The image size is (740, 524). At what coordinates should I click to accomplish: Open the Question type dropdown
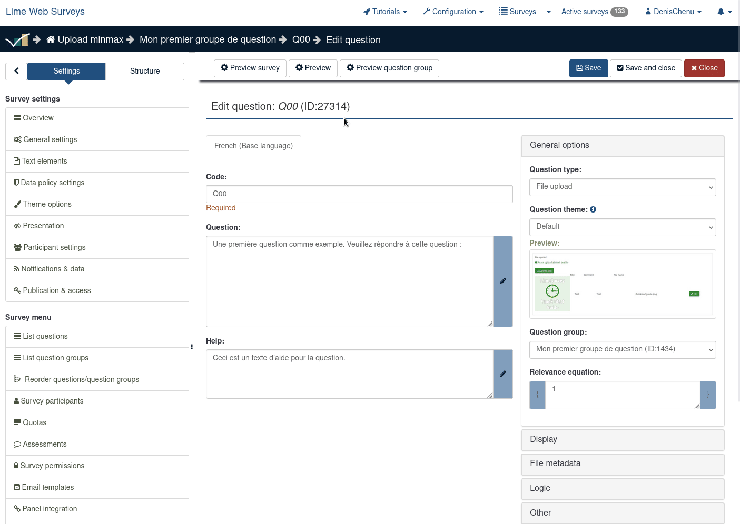pyautogui.click(x=622, y=187)
